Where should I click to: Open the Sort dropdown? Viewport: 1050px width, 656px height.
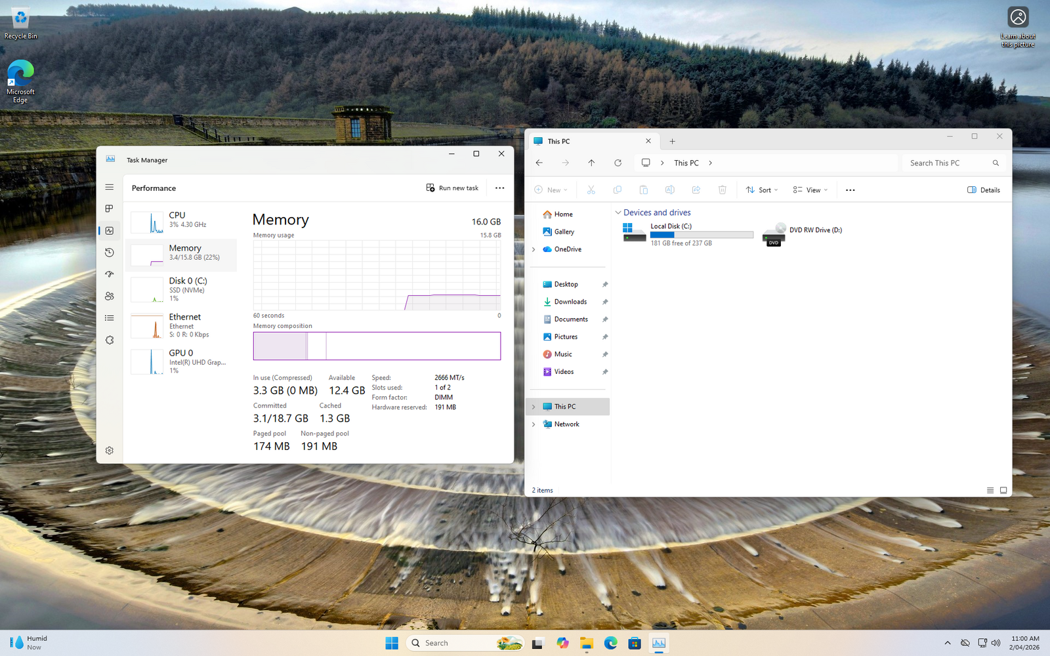click(x=762, y=190)
